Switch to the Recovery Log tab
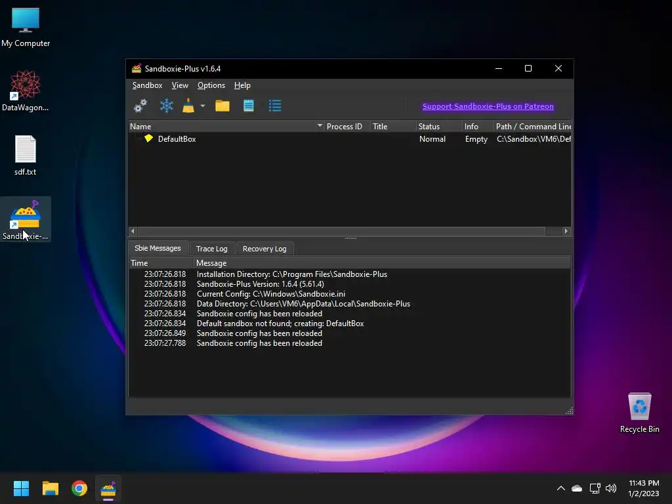672x504 pixels. [x=264, y=249]
